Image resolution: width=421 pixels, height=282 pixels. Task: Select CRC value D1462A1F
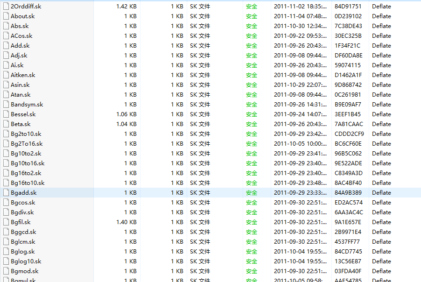point(348,75)
